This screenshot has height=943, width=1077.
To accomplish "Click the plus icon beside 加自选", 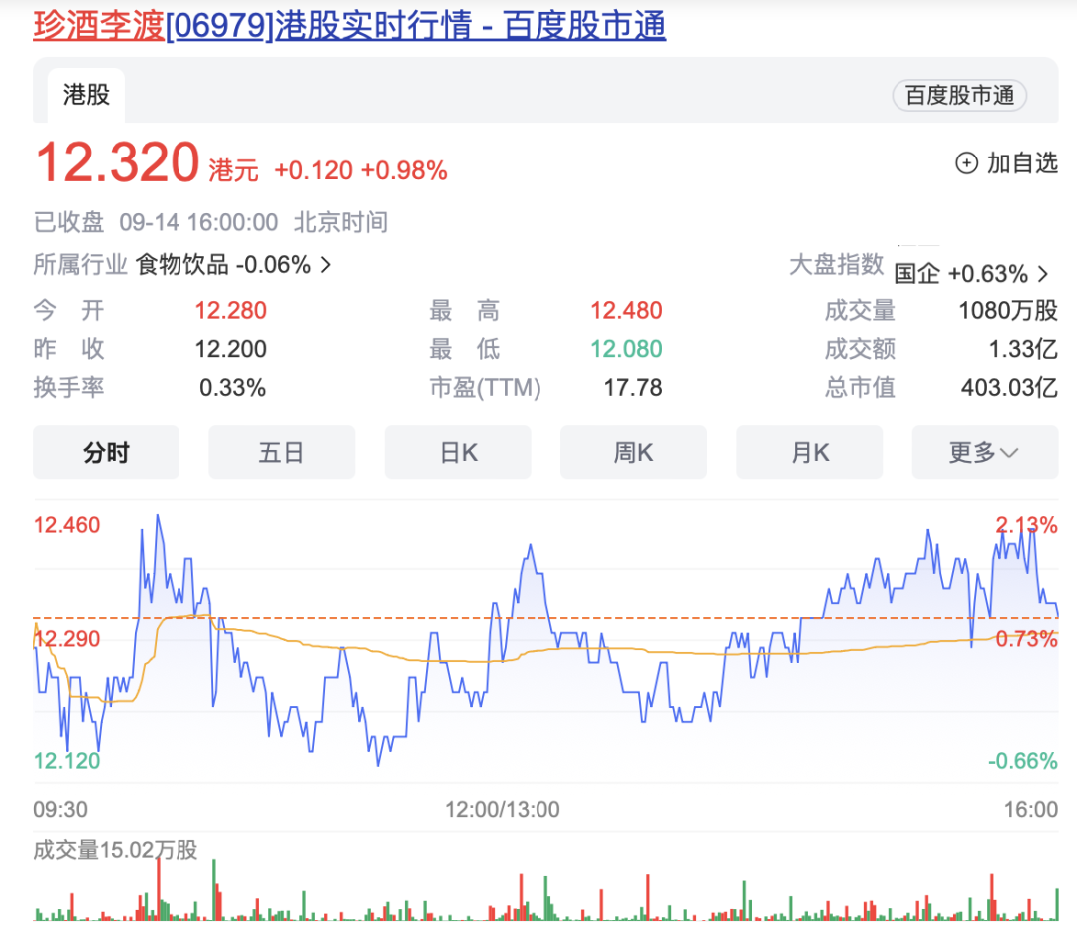I will 967,163.
